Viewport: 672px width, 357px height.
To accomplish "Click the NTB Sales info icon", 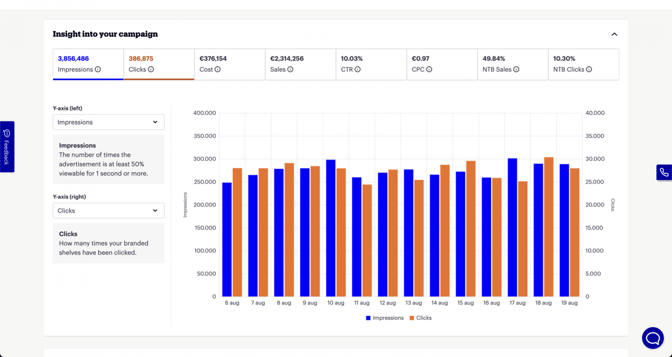I will pyautogui.click(x=516, y=69).
